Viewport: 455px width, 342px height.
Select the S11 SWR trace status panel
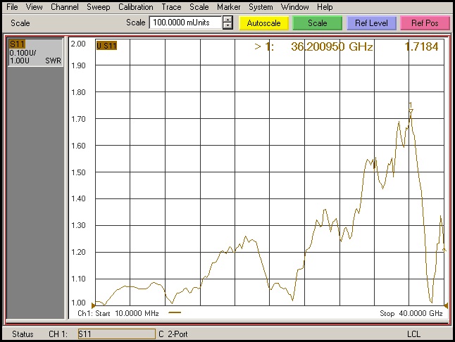click(x=35, y=53)
